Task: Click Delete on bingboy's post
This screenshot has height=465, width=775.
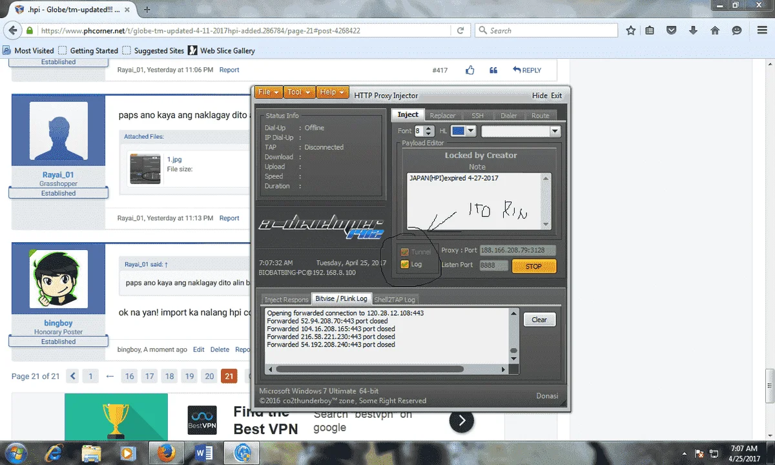Action: coord(220,349)
